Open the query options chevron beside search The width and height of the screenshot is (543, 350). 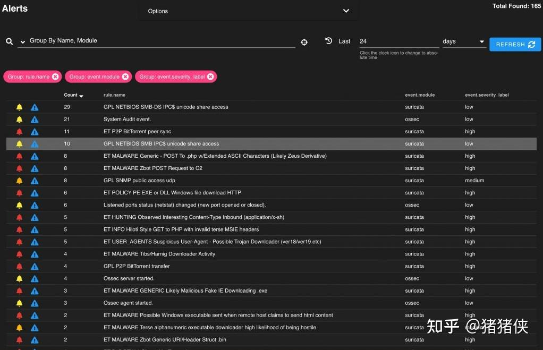(x=22, y=42)
